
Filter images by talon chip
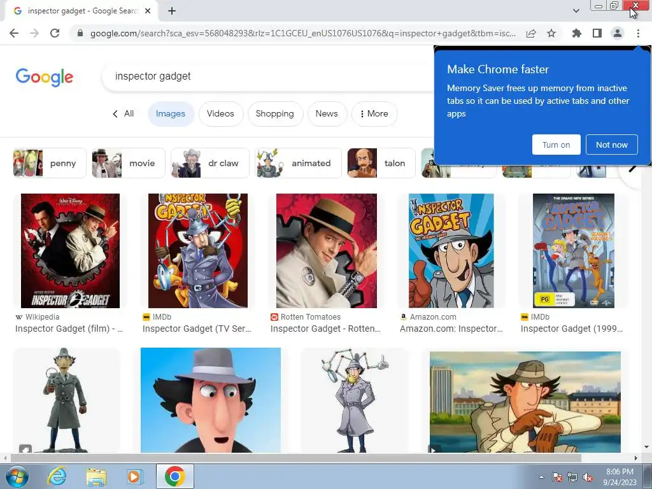click(381, 163)
